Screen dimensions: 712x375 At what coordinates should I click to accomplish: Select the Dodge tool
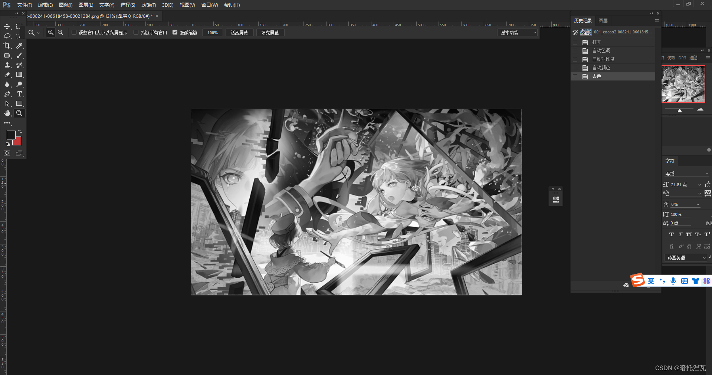click(19, 84)
